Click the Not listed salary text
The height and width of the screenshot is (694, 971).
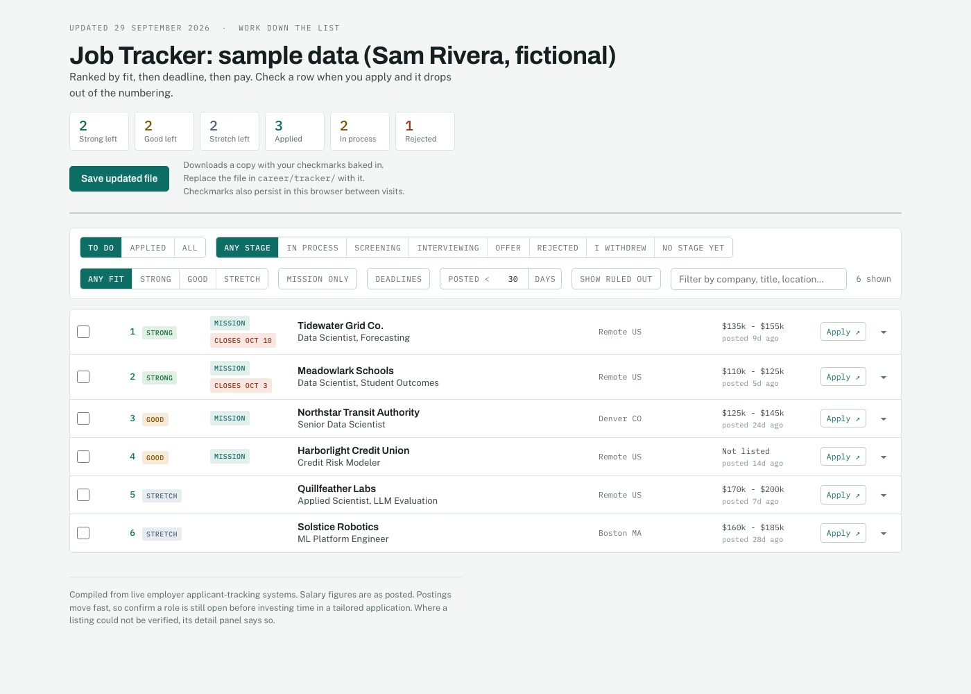click(x=746, y=451)
